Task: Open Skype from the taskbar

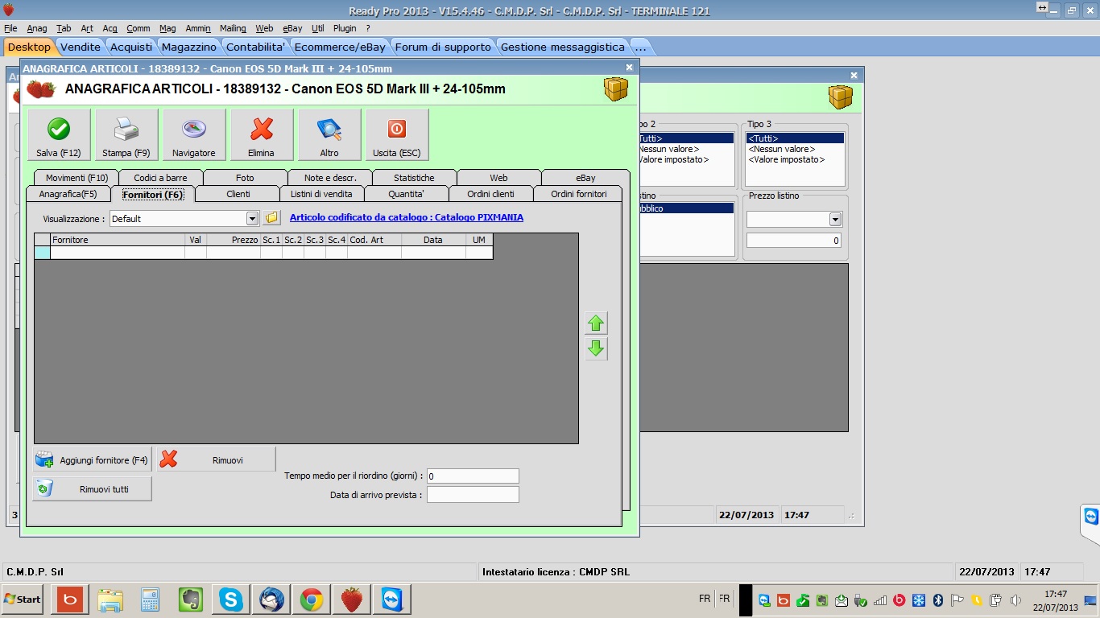Action: coord(231,599)
